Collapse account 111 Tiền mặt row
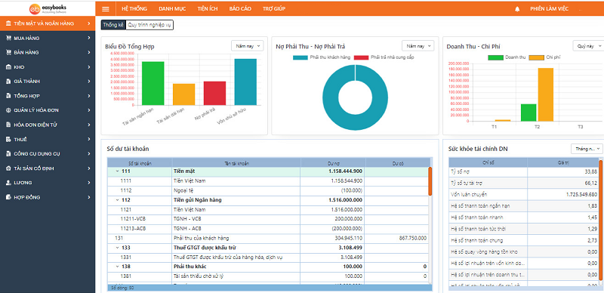 coord(116,171)
